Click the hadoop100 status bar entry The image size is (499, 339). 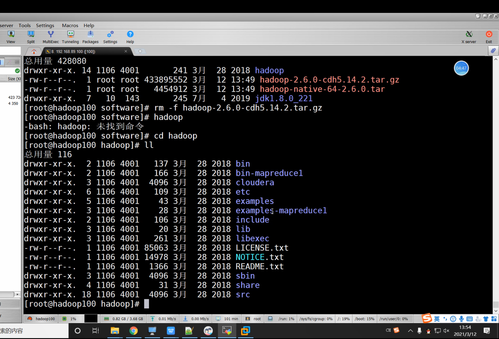[x=41, y=318]
